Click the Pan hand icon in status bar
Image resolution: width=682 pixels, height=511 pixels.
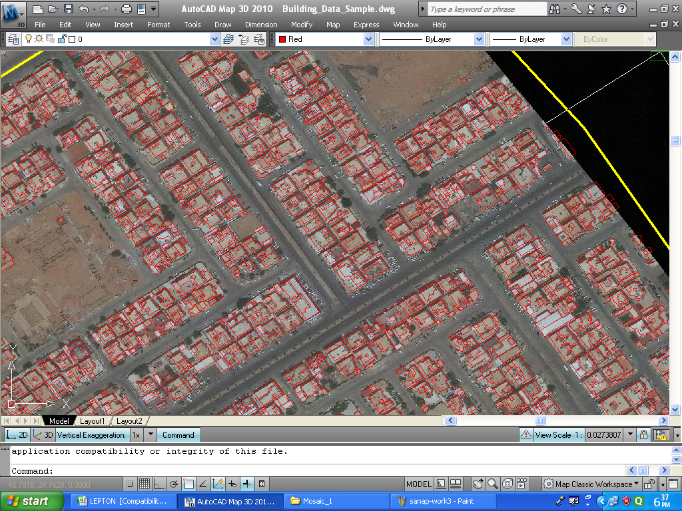pyautogui.click(x=478, y=484)
